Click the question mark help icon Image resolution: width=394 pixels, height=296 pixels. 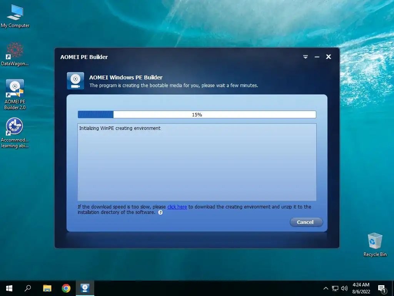pos(160,212)
